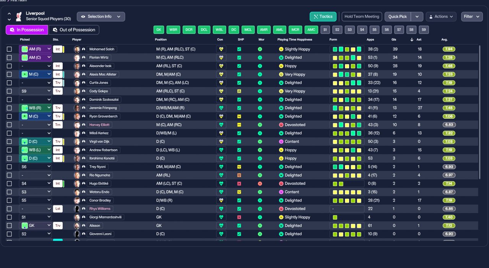Screen dimensions: 489x268
Task: Open Andrew Robertson's WB (L) dropdown
Action: coord(35,150)
